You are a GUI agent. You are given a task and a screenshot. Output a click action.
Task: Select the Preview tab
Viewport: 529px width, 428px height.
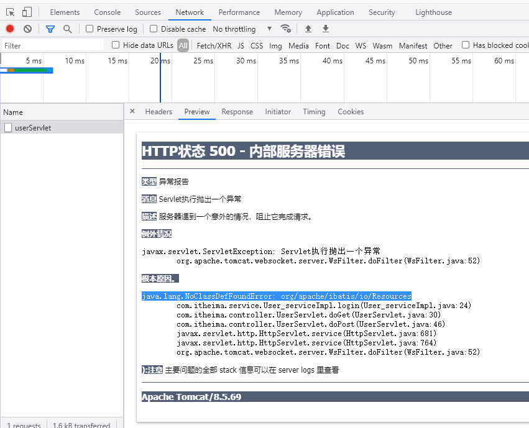[x=197, y=112]
